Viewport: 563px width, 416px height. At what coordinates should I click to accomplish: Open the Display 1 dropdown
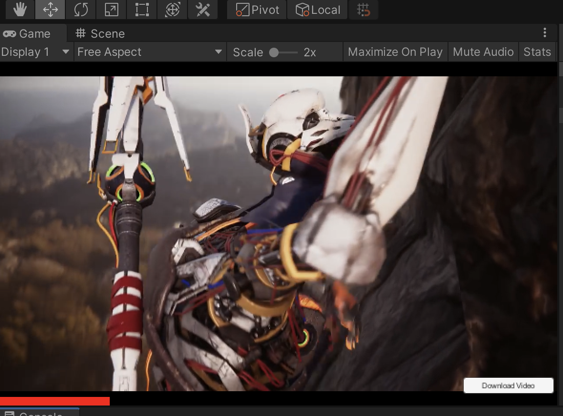pyautogui.click(x=36, y=52)
